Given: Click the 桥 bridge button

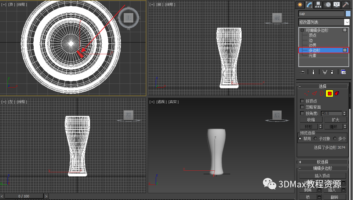Looking at the screenshot, I should pyautogui.click(x=308, y=197).
